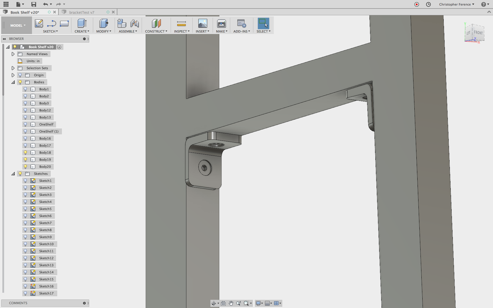Expand the Selection Sets folder

[x=13, y=68]
